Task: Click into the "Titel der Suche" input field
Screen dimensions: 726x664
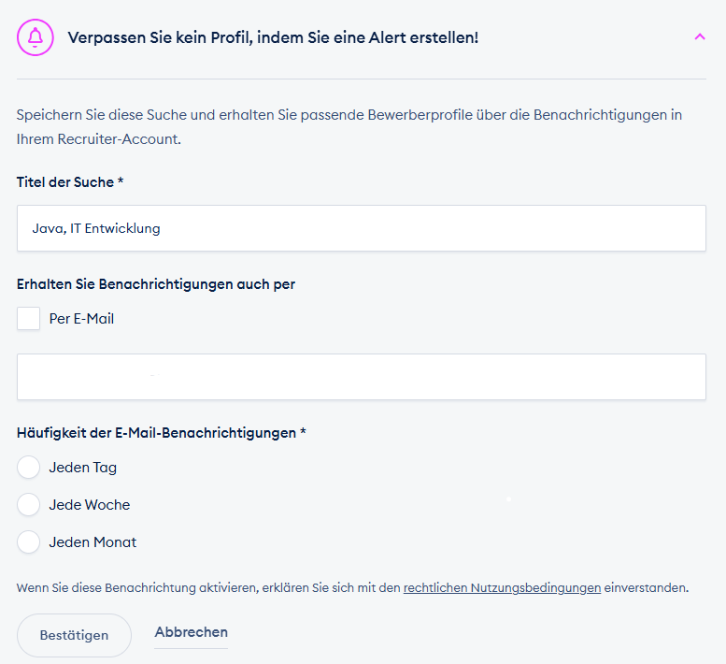Action: (361, 228)
